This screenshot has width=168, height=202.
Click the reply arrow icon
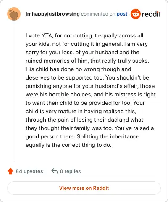55,171
